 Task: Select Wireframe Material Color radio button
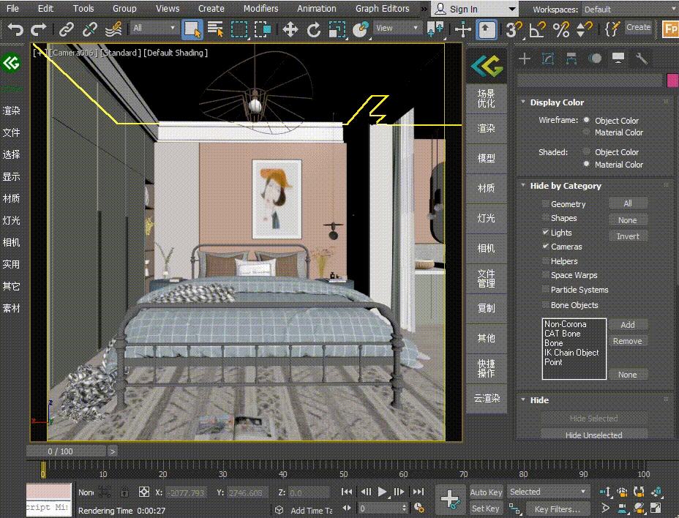point(587,132)
